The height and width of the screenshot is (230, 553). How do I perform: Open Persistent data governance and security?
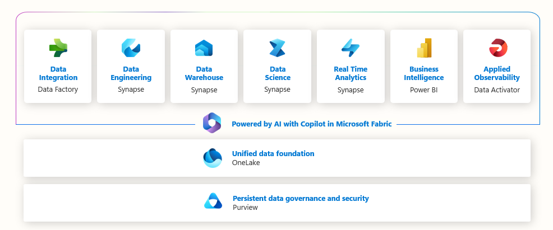point(301,198)
